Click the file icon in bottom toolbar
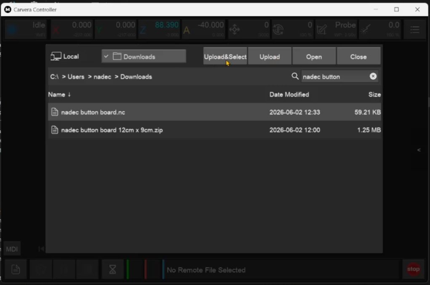Viewport: 430px width, 285px height. (x=16, y=269)
